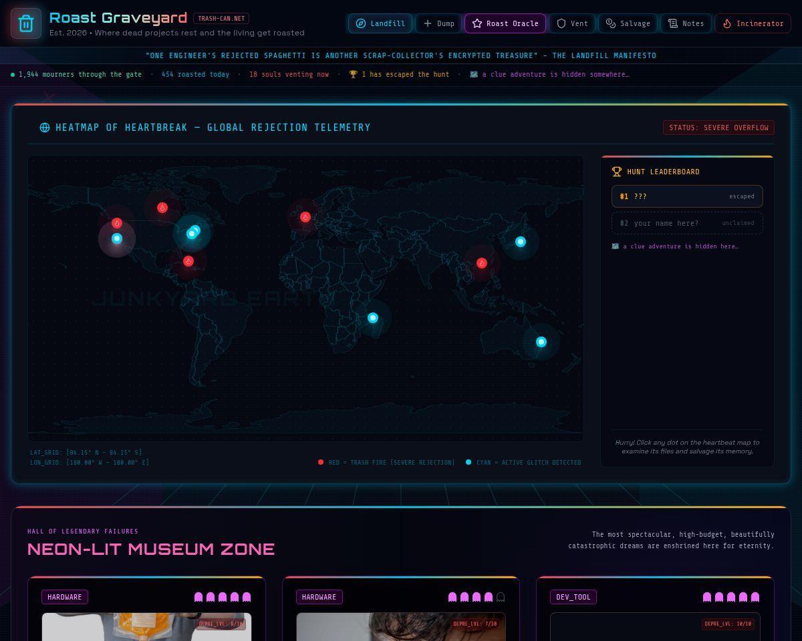Click the first ghost rating on DEV_TOOL card
This screenshot has width=802, height=641.
click(707, 597)
